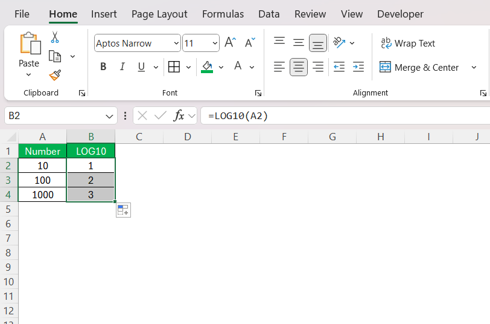
Task: Select the Number header cell
Action: (x=42, y=151)
